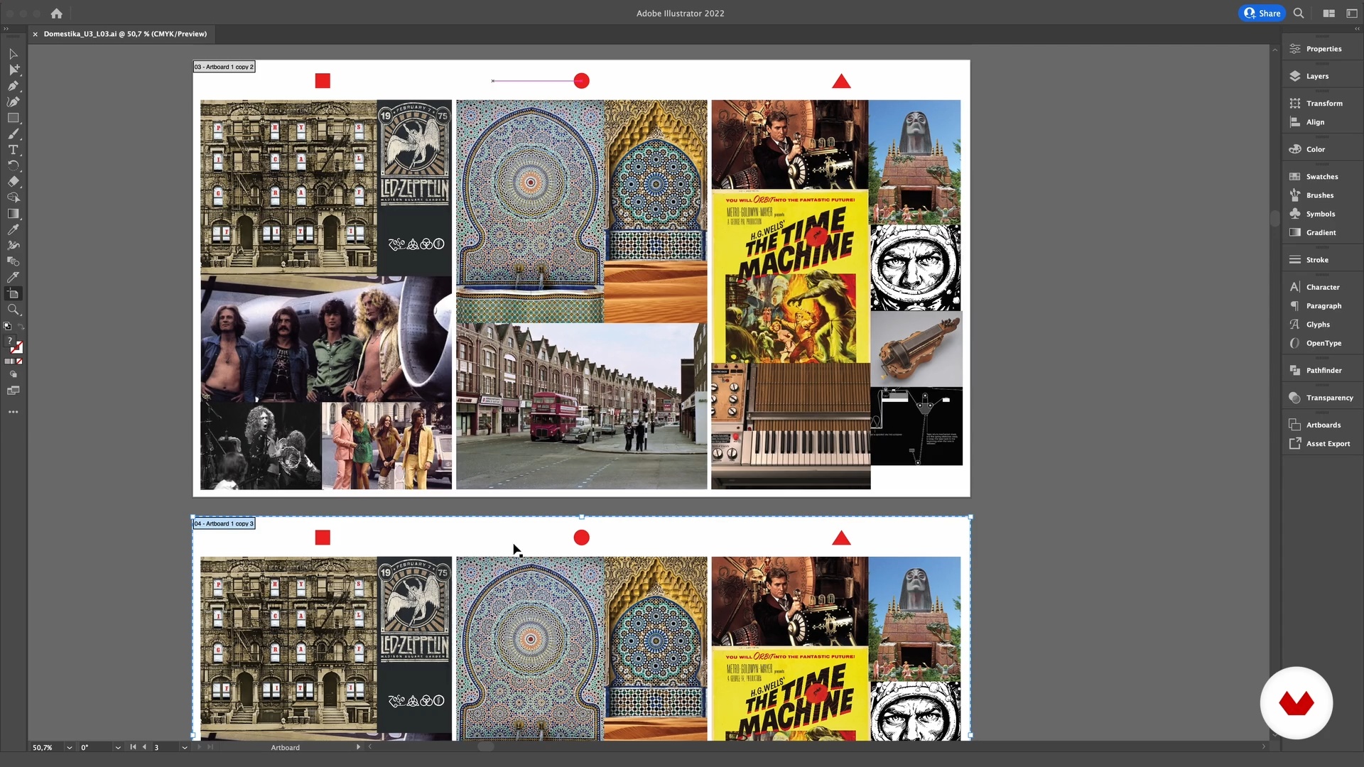1364x767 pixels.
Task: Open the status bar options arrow
Action: [358, 747]
